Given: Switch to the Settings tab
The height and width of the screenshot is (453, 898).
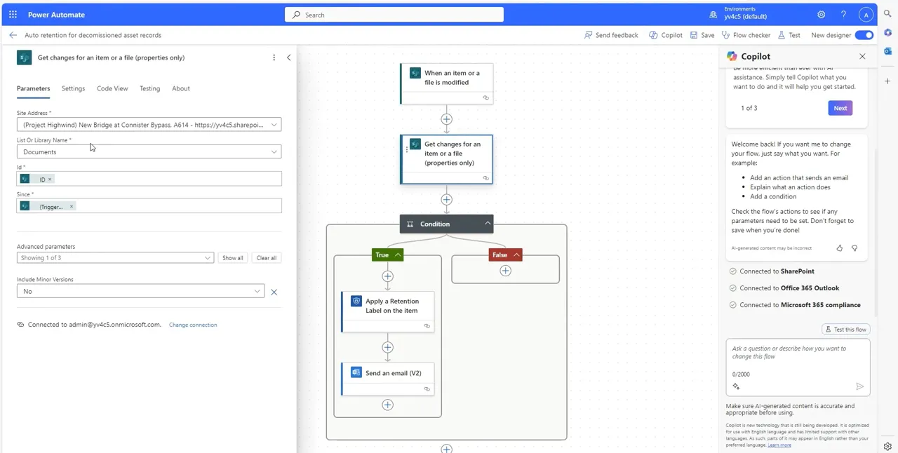Looking at the screenshot, I should (73, 88).
